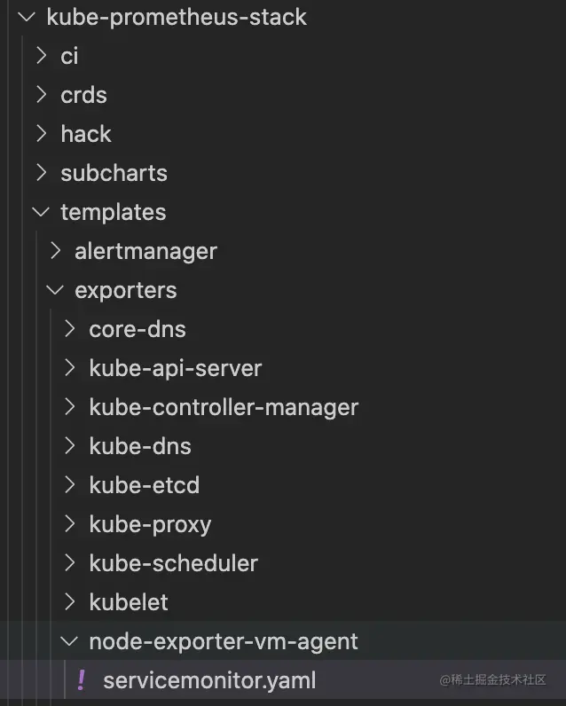Expand the alertmanager folder arrow
Image resolution: width=566 pixels, height=706 pixels.
coord(55,251)
